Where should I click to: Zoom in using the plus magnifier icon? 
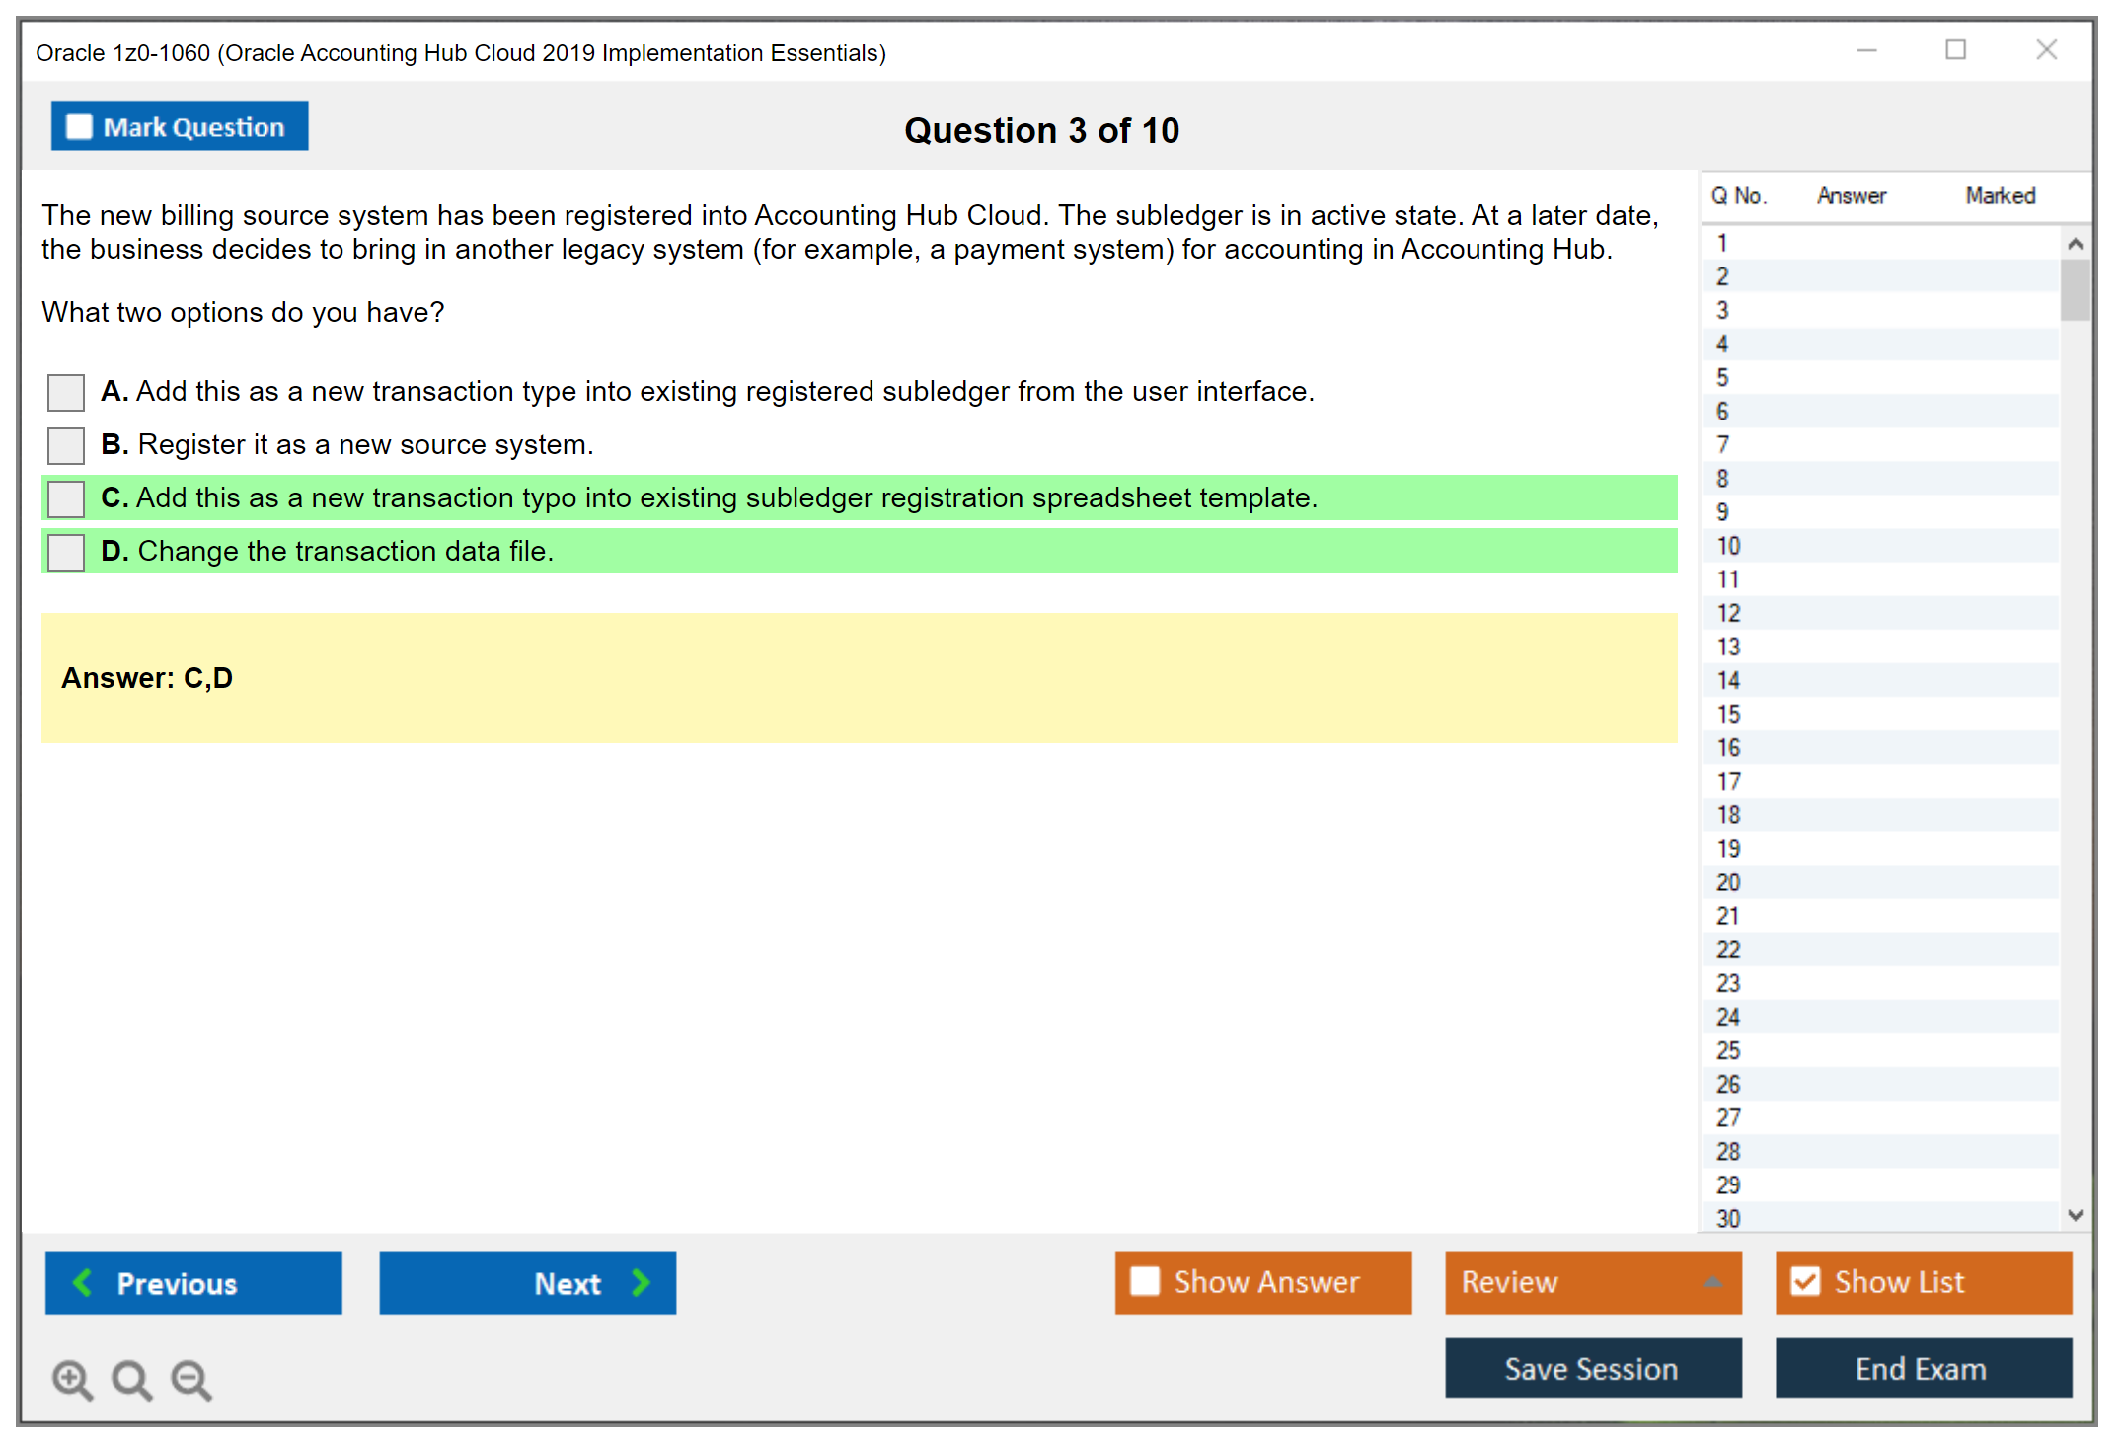pyautogui.click(x=72, y=1380)
